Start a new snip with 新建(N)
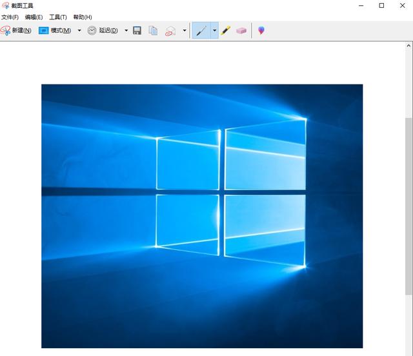This screenshot has height=356, width=413. (15, 30)
